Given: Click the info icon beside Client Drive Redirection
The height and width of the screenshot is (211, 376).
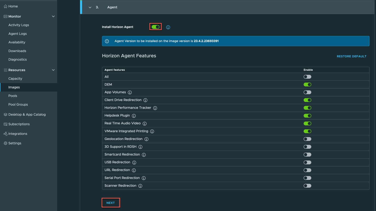Looking at the screenshot, I should 145,100.
